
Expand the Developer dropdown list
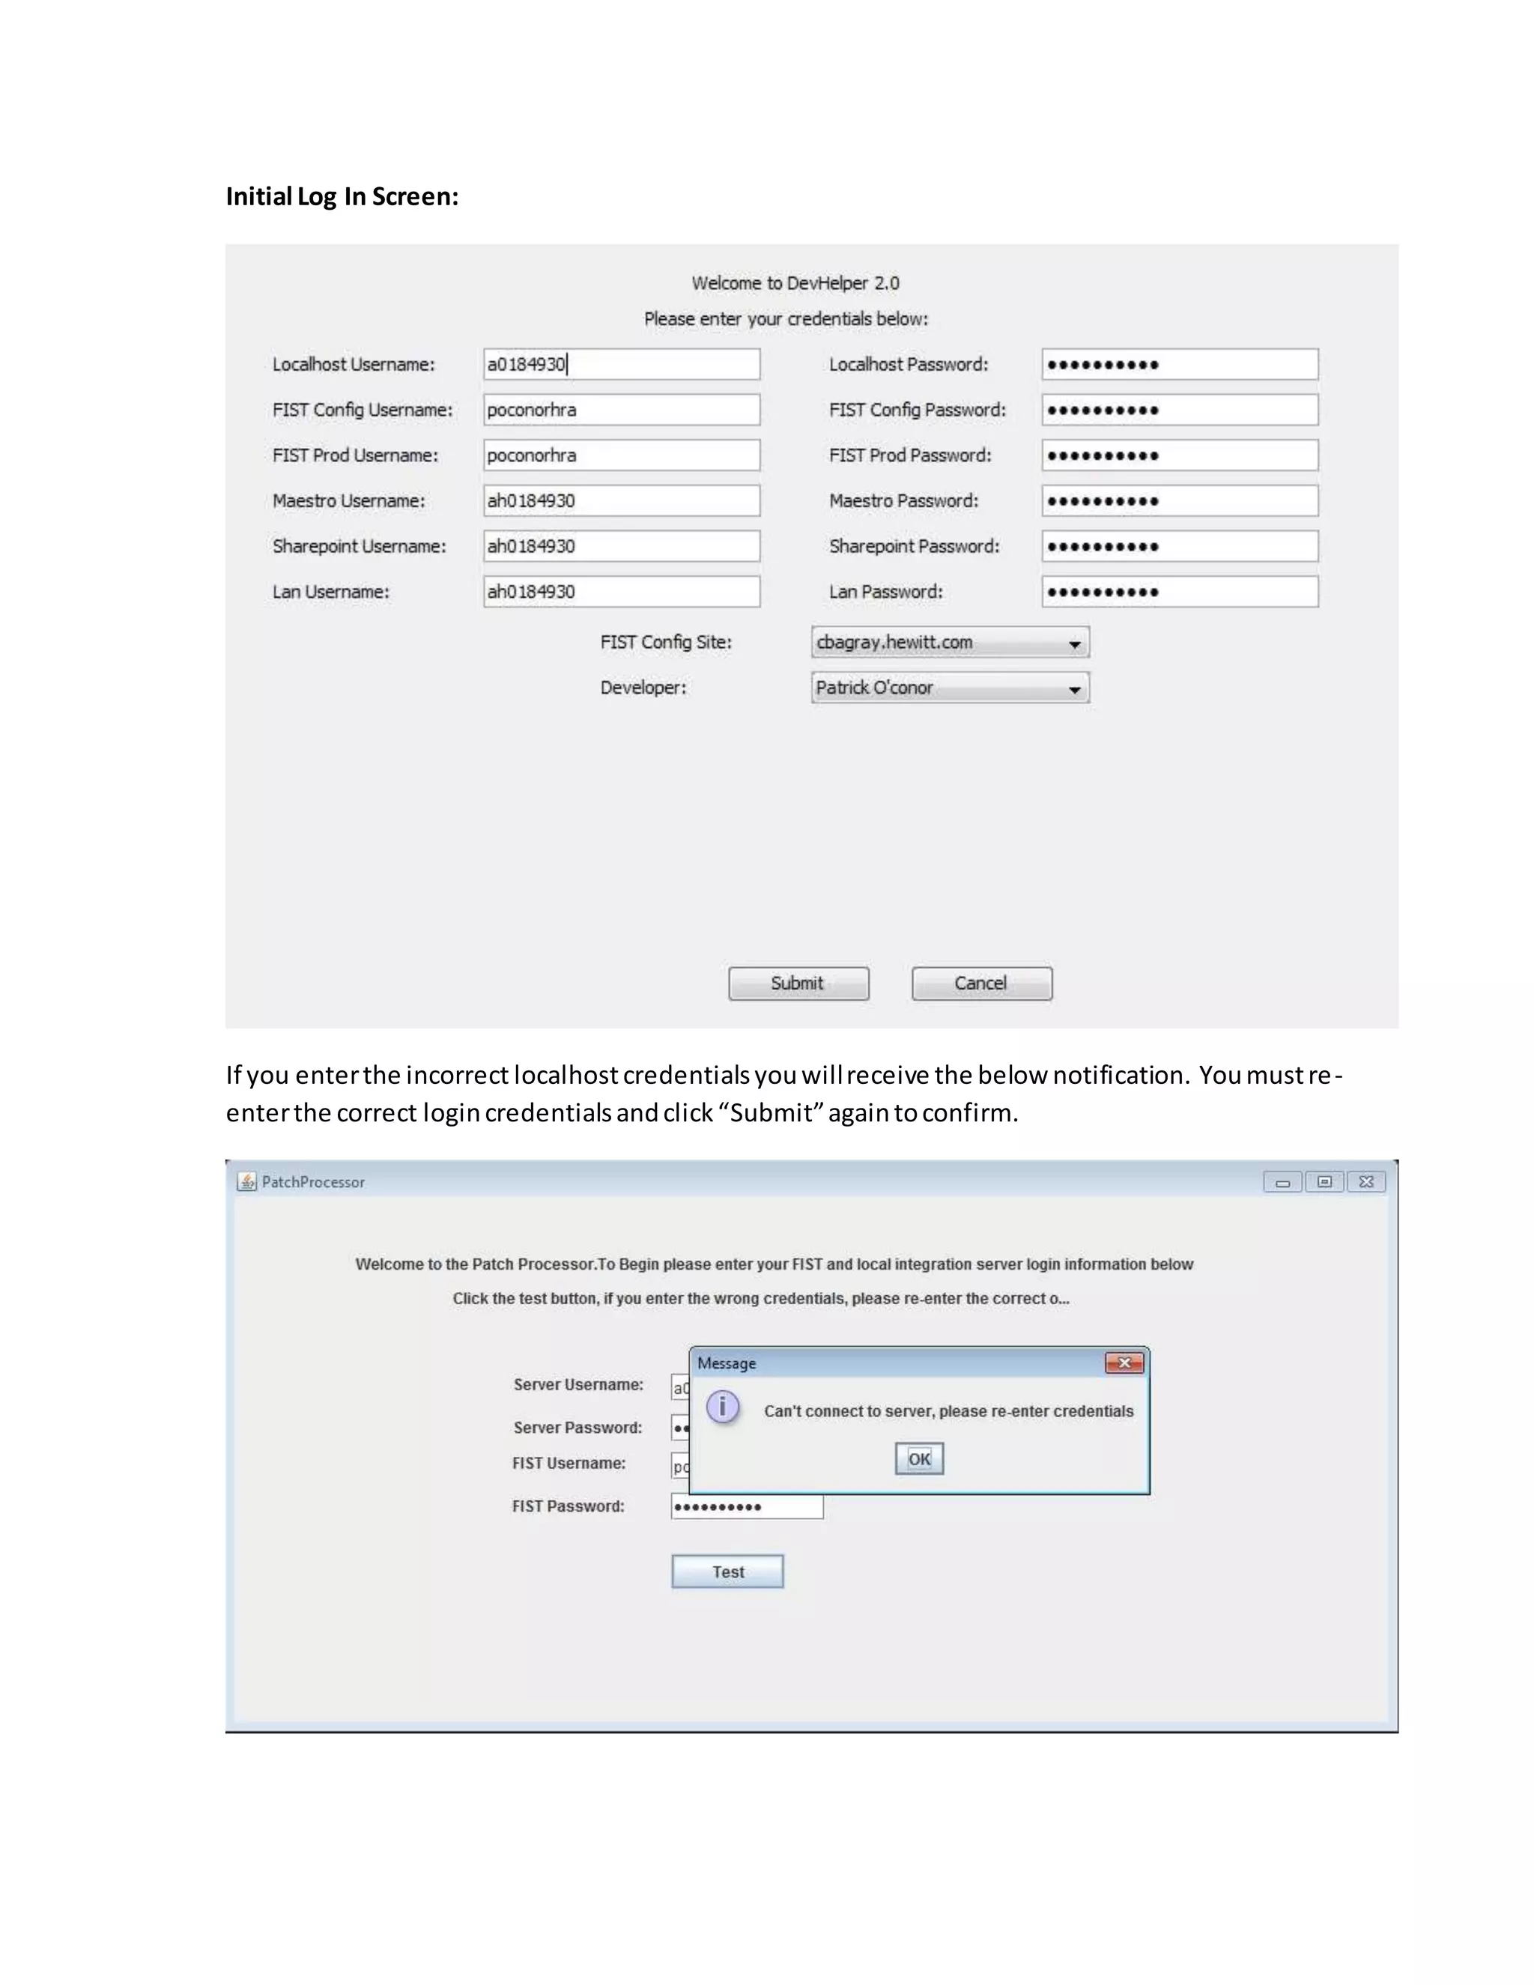[x=950, y=688]
